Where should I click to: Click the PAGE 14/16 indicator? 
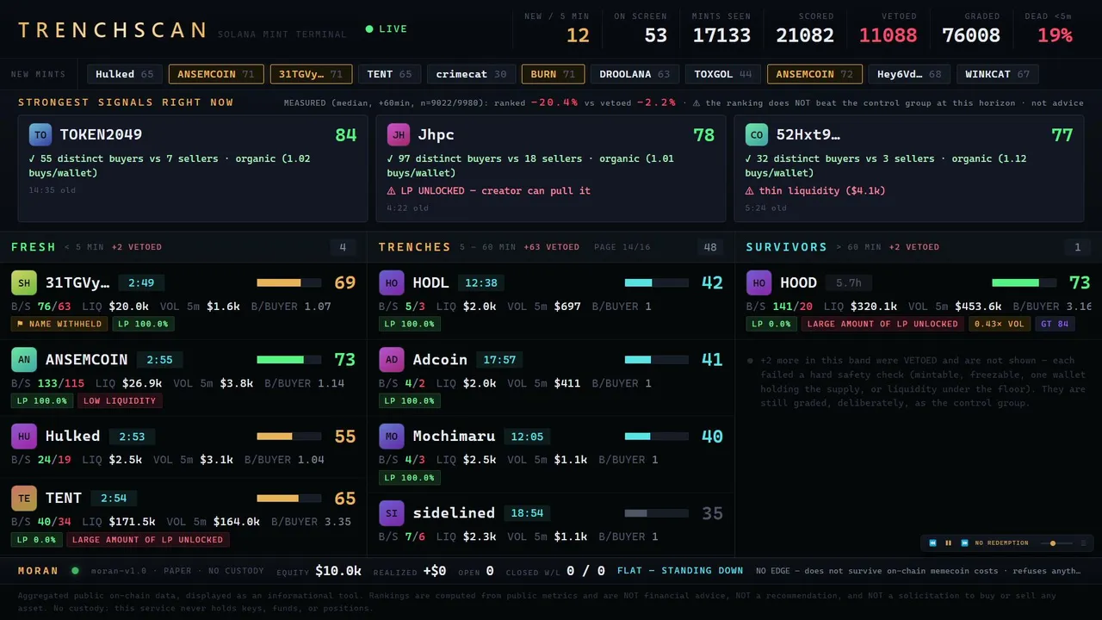(x=622, y=247)
